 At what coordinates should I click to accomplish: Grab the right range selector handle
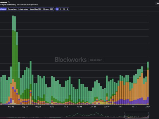pyautogui.click(x=148, y=115)
